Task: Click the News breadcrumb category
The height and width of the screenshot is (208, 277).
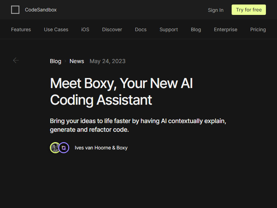Action: (77, 61)
